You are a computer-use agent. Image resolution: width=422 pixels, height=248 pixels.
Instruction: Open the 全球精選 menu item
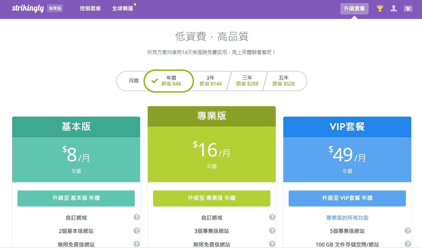pos(123,8)
